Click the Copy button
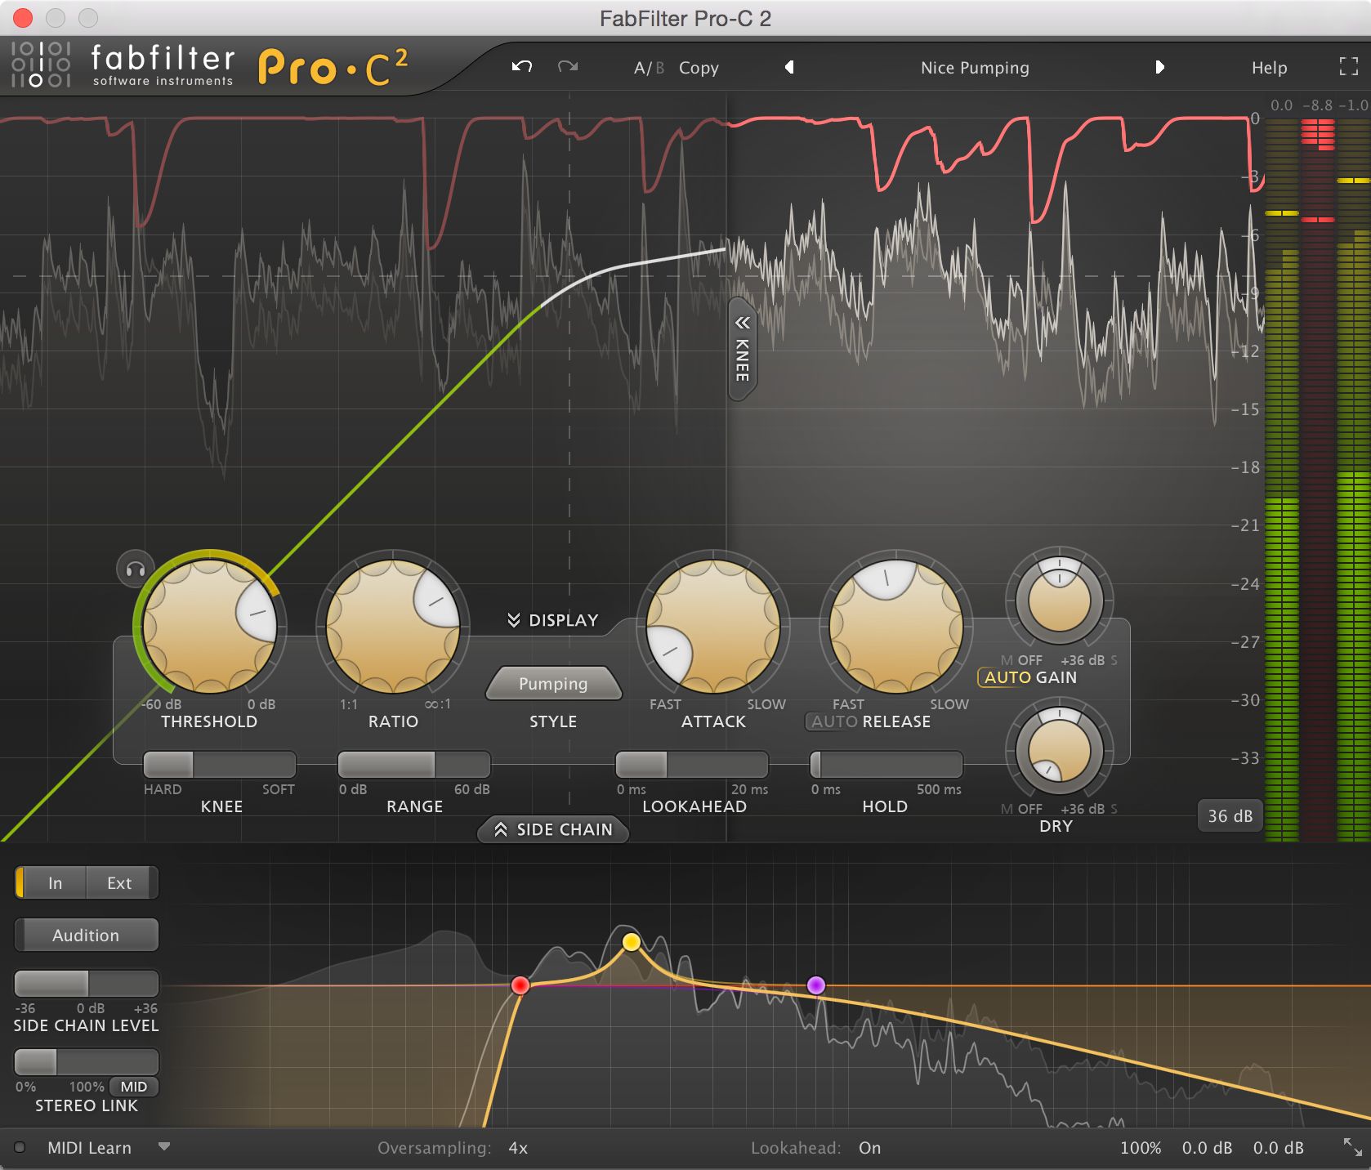1371x1170 pixels. tap(698, 68)
